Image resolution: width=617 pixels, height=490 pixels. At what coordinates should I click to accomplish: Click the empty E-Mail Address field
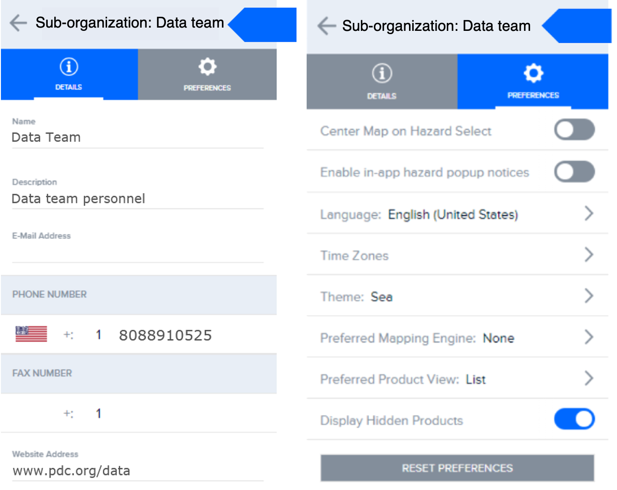pyautogui.click(x=137, y=252)
